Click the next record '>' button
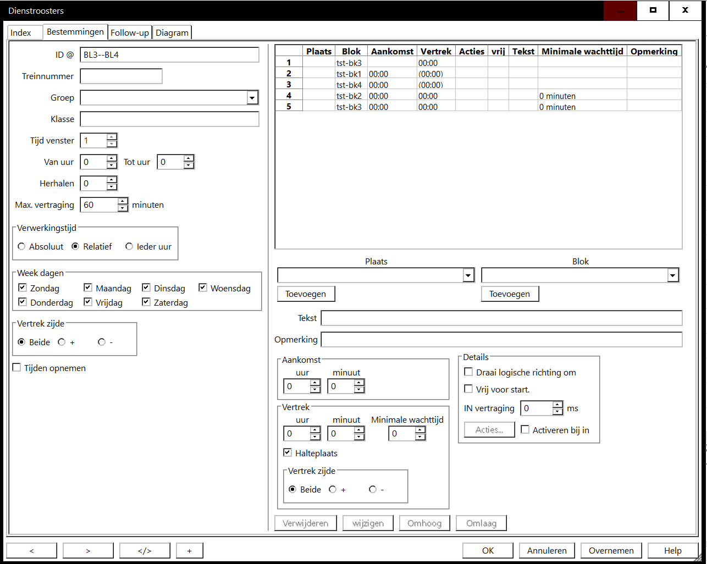 coord(88,550)
